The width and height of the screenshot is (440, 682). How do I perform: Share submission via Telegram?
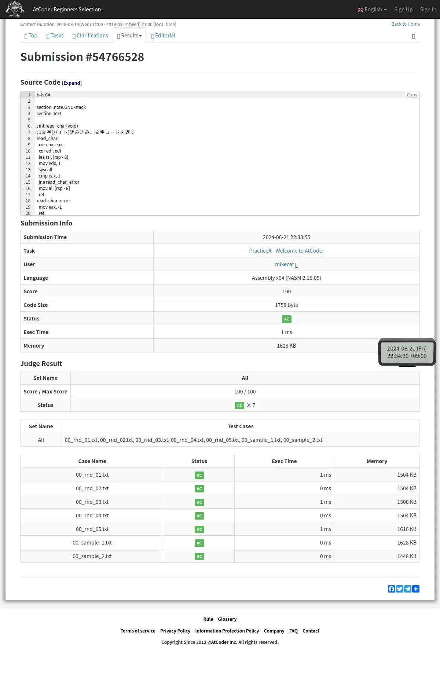[408, 589]
